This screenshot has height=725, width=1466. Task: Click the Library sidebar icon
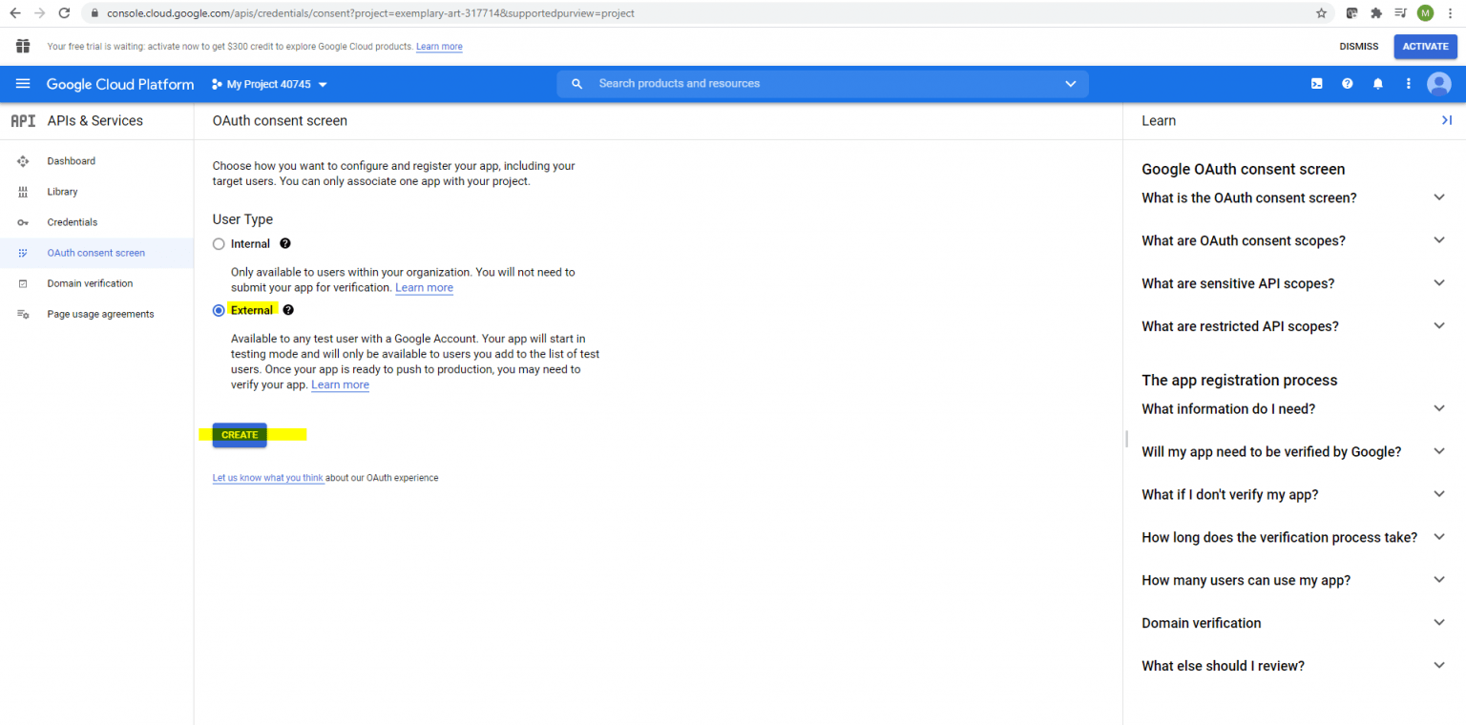click(23, 192)
